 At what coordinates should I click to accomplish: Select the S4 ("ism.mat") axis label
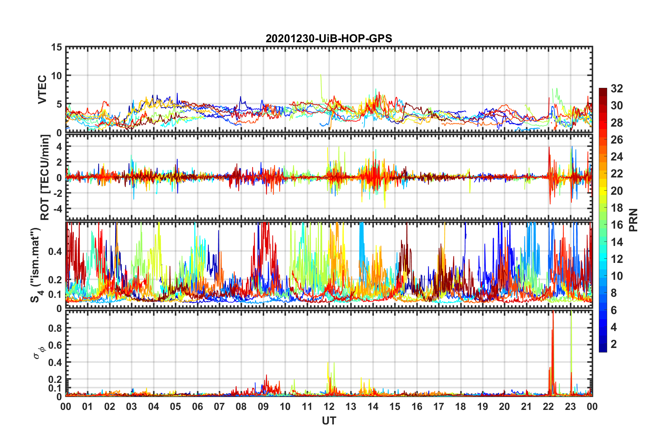(x=37, y=265)
